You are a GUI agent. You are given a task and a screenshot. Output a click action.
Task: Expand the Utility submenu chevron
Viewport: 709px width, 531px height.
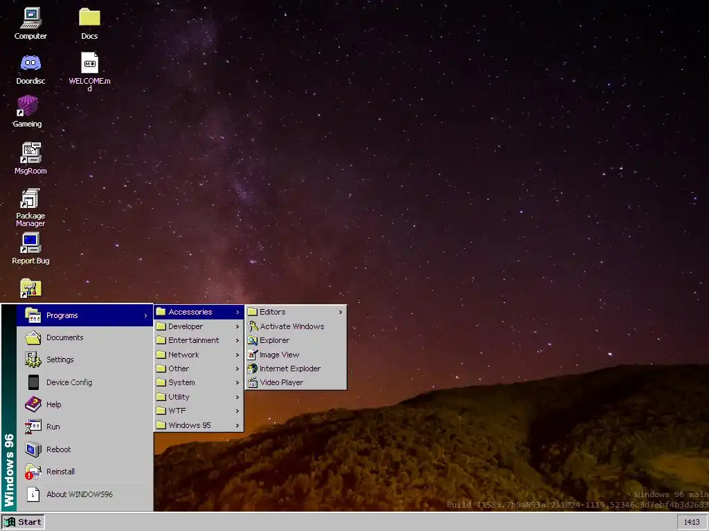click(x=237, y=397)
